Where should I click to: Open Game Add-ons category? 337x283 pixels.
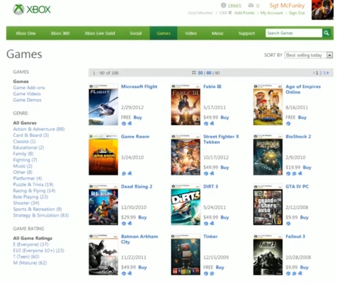pos(29,88)
